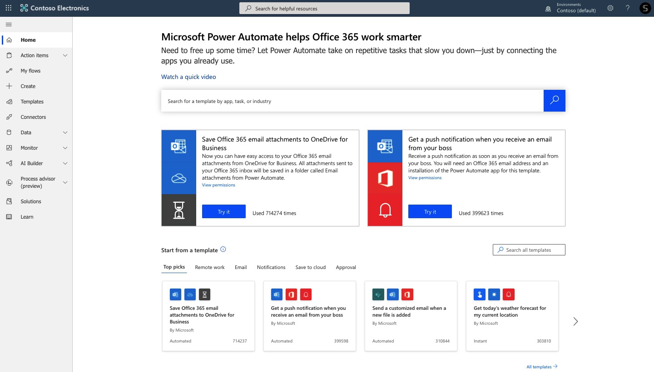Viewport: 654px width, 372px height.
Task: Switch to the Notifications tab
Action: coord(271,267)
